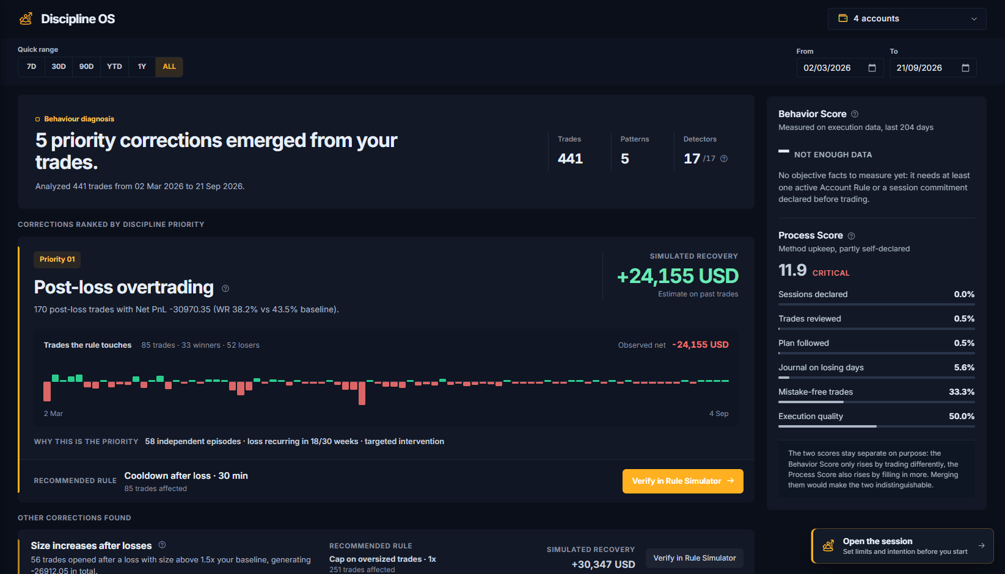This screenshot has height=574, width=1005.
Task: Click the Cooldown after loss · 30 min rule
Action: (x=186, y=476)
